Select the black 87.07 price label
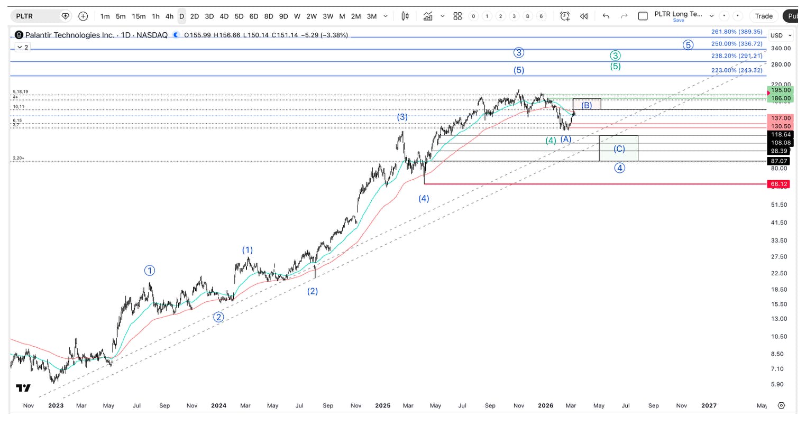The height and width of the screenshot is (426, 806). click(780, 161)
